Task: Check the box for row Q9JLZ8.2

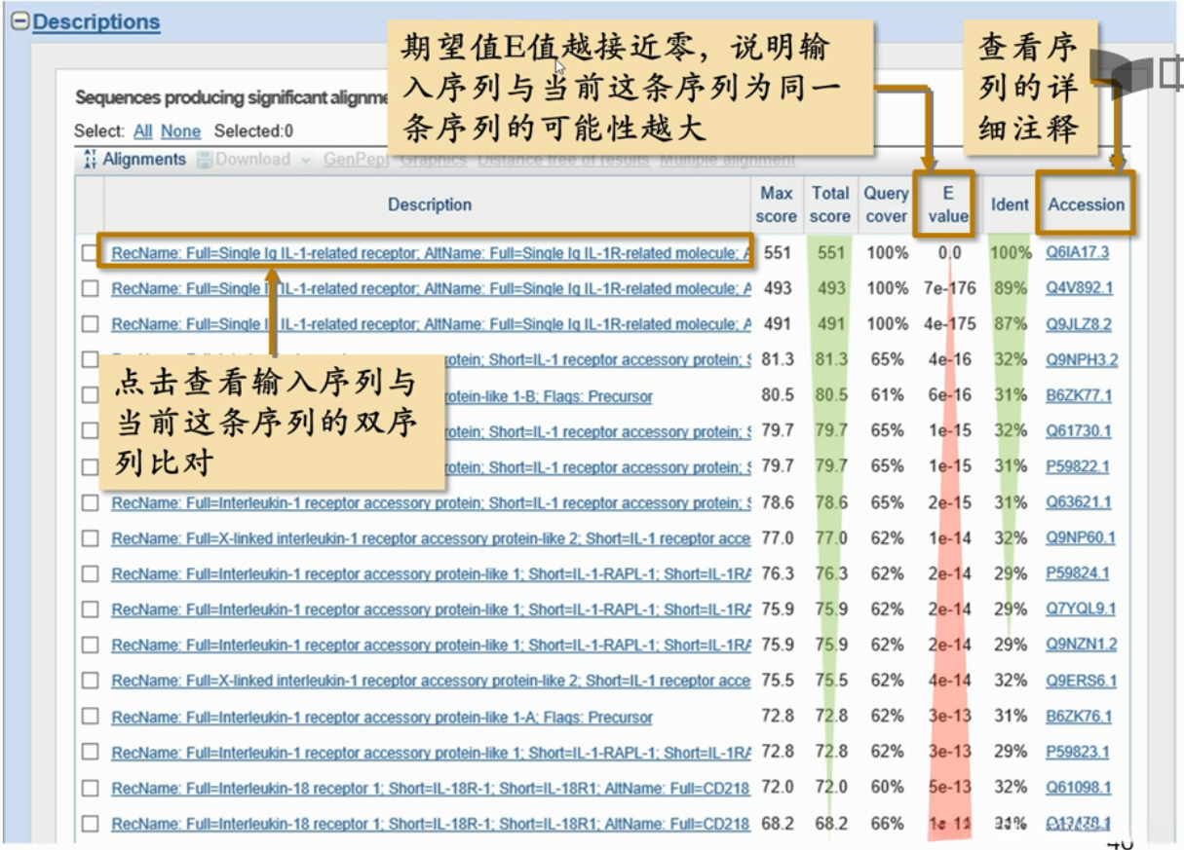Action: [91, 324]
